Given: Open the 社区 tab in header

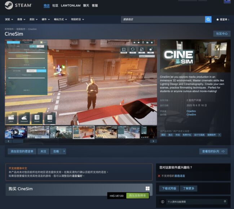Looking at the screenshot, I should pyautogui.click(x=55, y=6).
